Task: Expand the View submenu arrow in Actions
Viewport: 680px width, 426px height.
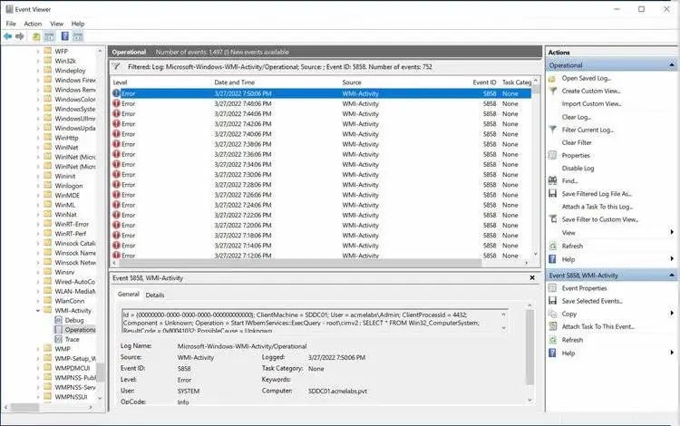Action: (672, 233)
